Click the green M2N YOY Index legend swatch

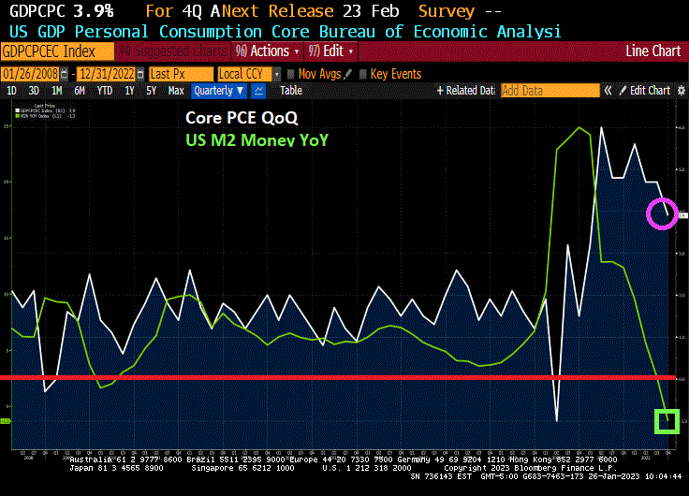[x=17, y=115]
